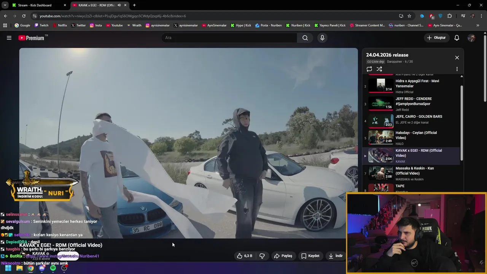Open the account avatar menu
Screen dimensions: 487x274
tap(471, 38)
